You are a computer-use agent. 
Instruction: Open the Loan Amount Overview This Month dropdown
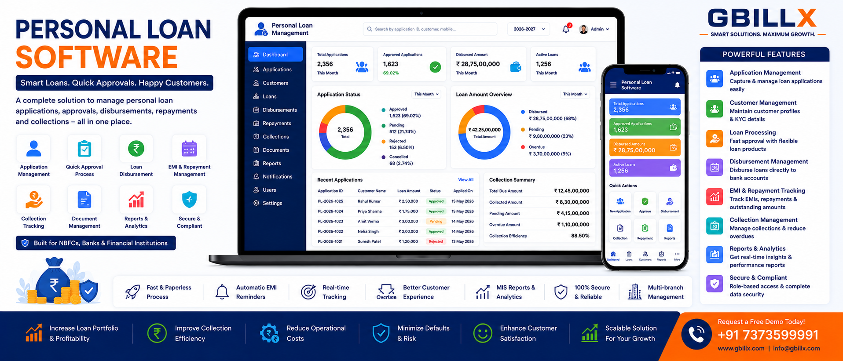[x=575, y=94]
